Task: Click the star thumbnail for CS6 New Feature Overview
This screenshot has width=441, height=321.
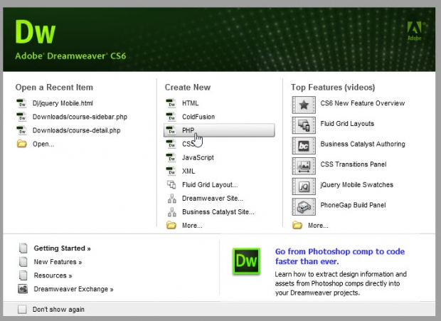Action: 304,105
